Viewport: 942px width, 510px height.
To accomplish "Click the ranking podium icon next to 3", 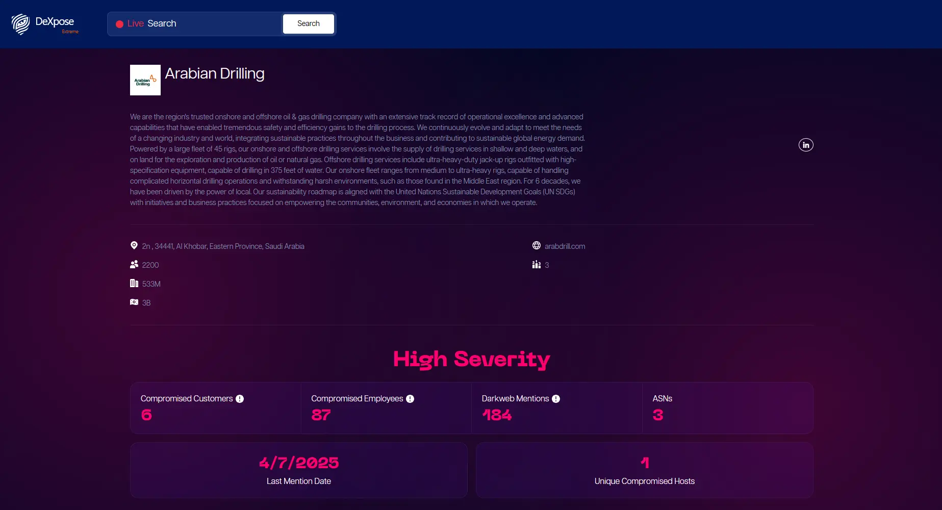I will coord(537,264).
